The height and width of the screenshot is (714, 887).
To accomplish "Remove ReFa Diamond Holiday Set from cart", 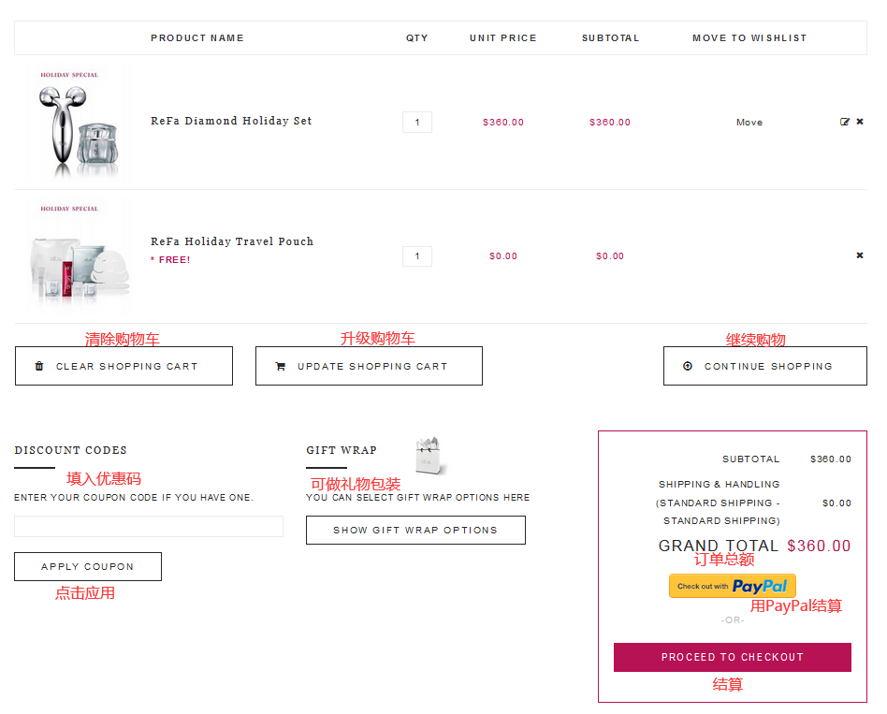I will click(860, 122).
